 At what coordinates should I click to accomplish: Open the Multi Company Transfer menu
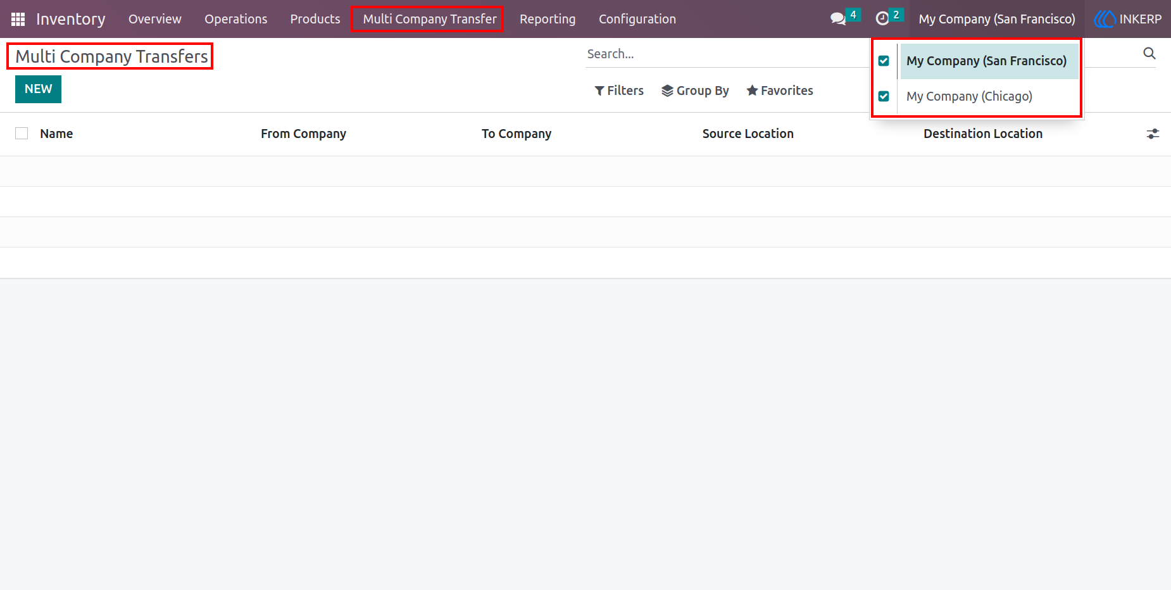tap(430, 19)
